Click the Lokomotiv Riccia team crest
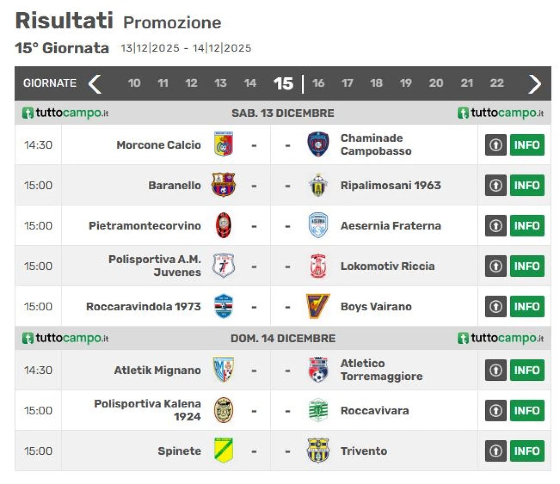The height and width of the screenshot is (484, 560). point(318,266)
